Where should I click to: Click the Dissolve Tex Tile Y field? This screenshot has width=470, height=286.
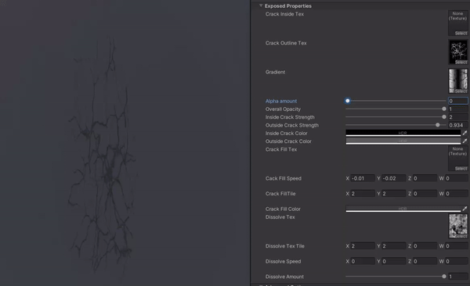[x=394, y=246]
